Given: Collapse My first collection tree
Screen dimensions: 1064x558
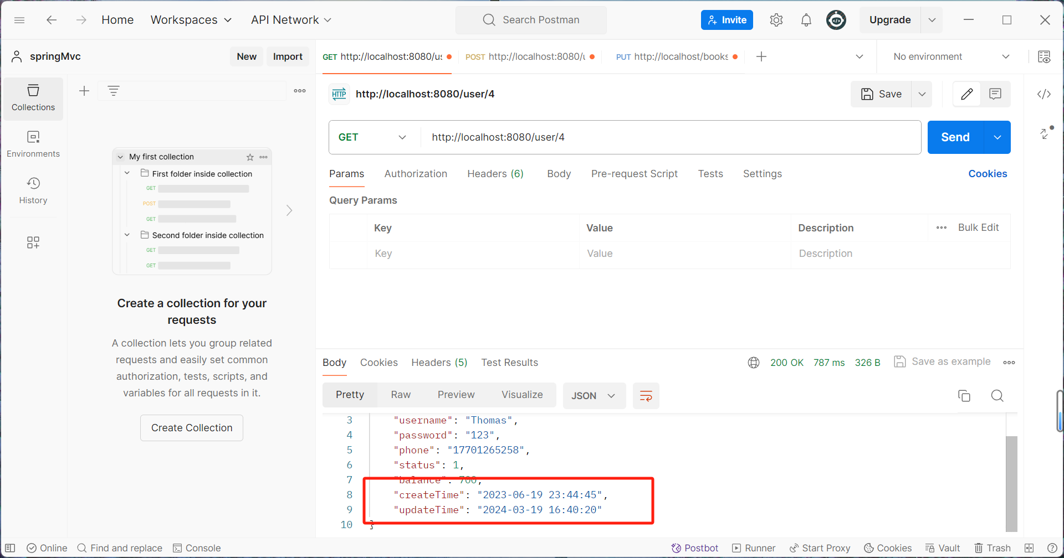Looking at the screenshot, I should 120,157.
